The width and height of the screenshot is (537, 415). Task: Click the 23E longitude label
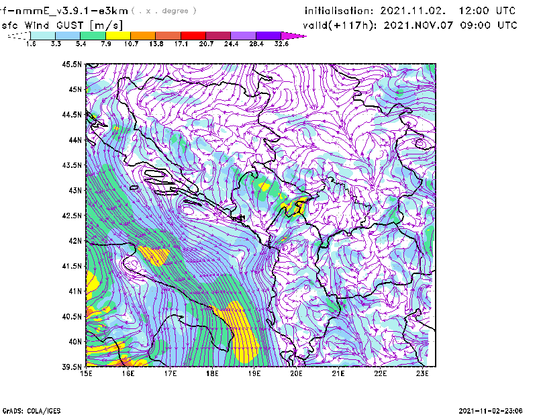[423, 373]
